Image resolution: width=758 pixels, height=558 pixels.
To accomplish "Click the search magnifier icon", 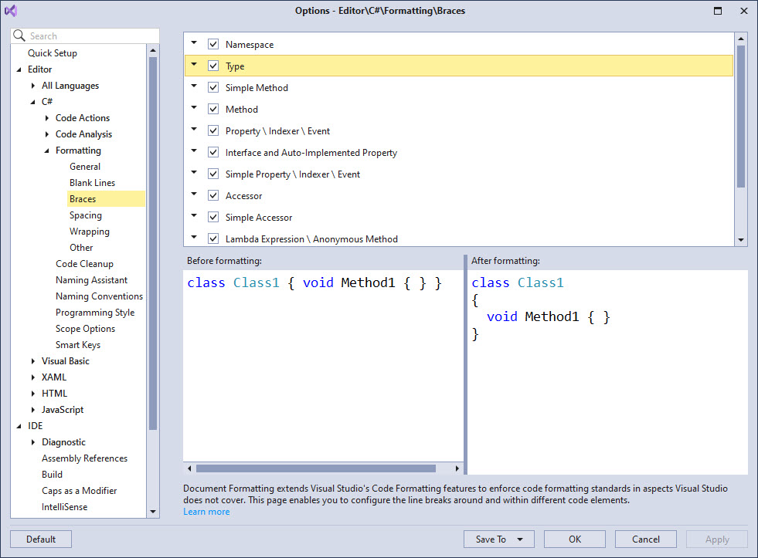I will [19, 36].
